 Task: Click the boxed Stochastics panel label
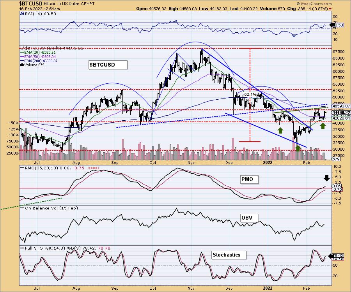click(229, 255)
